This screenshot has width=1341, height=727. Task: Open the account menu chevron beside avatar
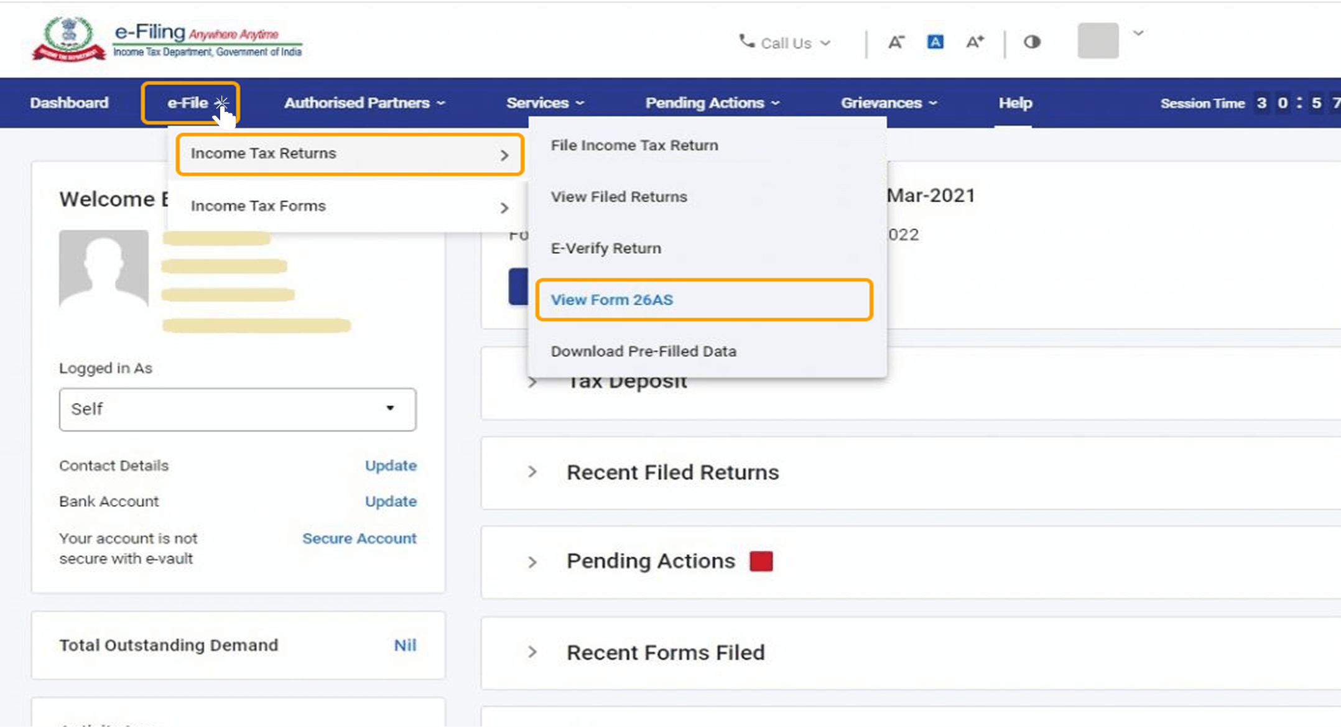[x=1138, y=34]
